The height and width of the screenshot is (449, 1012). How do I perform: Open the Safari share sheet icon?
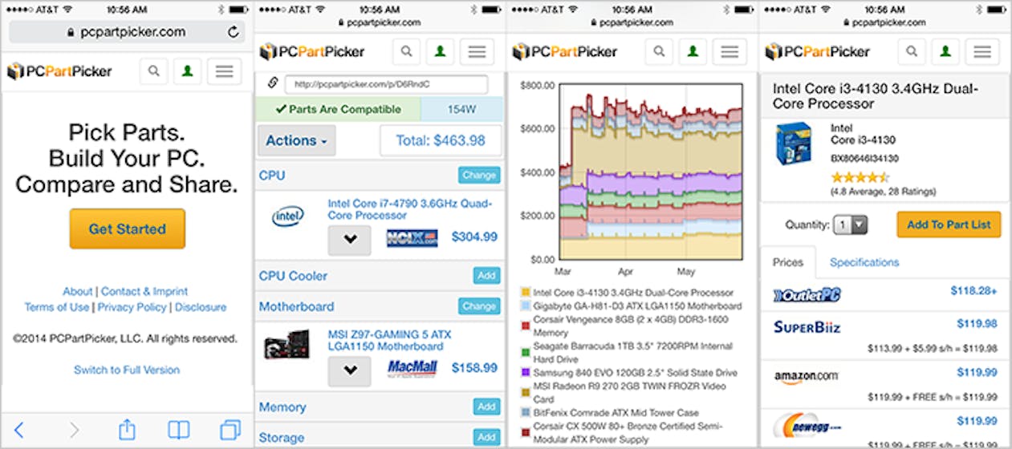[127, 430]
